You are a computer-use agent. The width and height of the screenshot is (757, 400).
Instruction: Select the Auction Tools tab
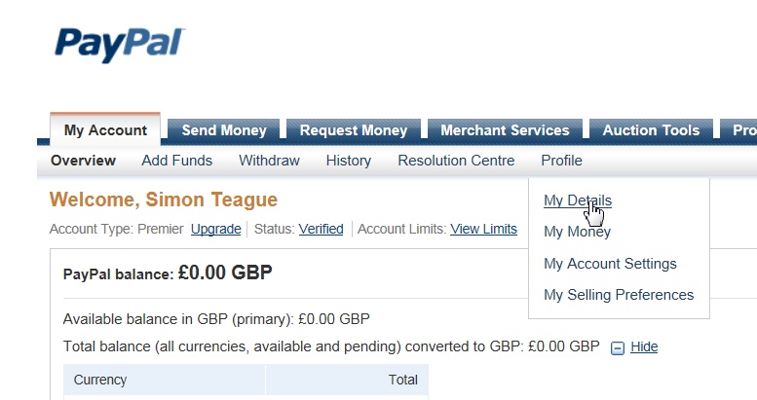pyautogui.click(x=651, y=130)
